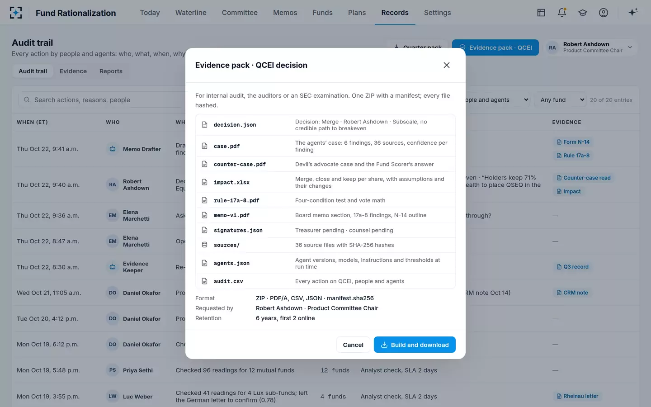Open the layout panel icon in header
651x407 pixels.
541,13
